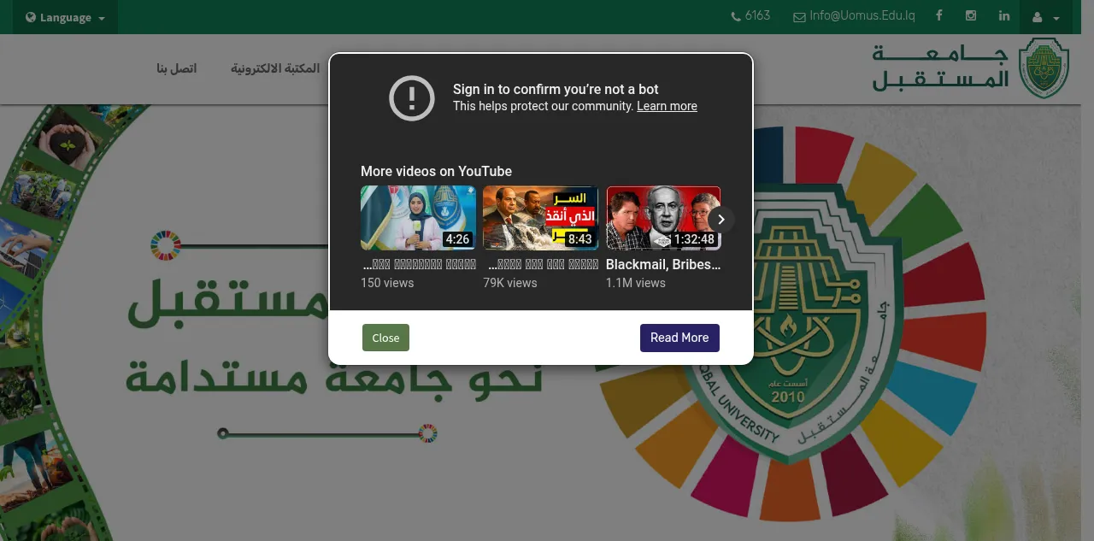1094x541 pixels.
Task: Open the Facebook icon link
Action: tap(939, 15)
